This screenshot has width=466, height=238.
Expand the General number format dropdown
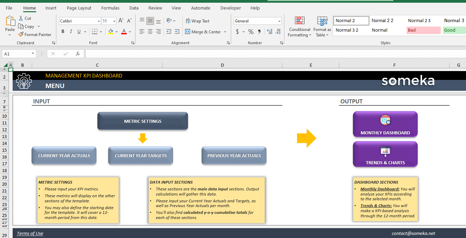(279, 21)
